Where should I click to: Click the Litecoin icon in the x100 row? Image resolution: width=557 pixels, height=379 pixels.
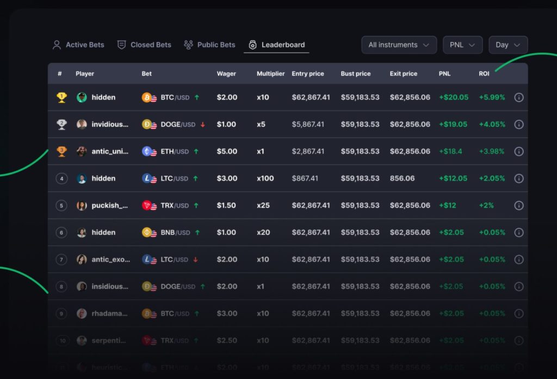pyautogui.click(x=147, y=178)
